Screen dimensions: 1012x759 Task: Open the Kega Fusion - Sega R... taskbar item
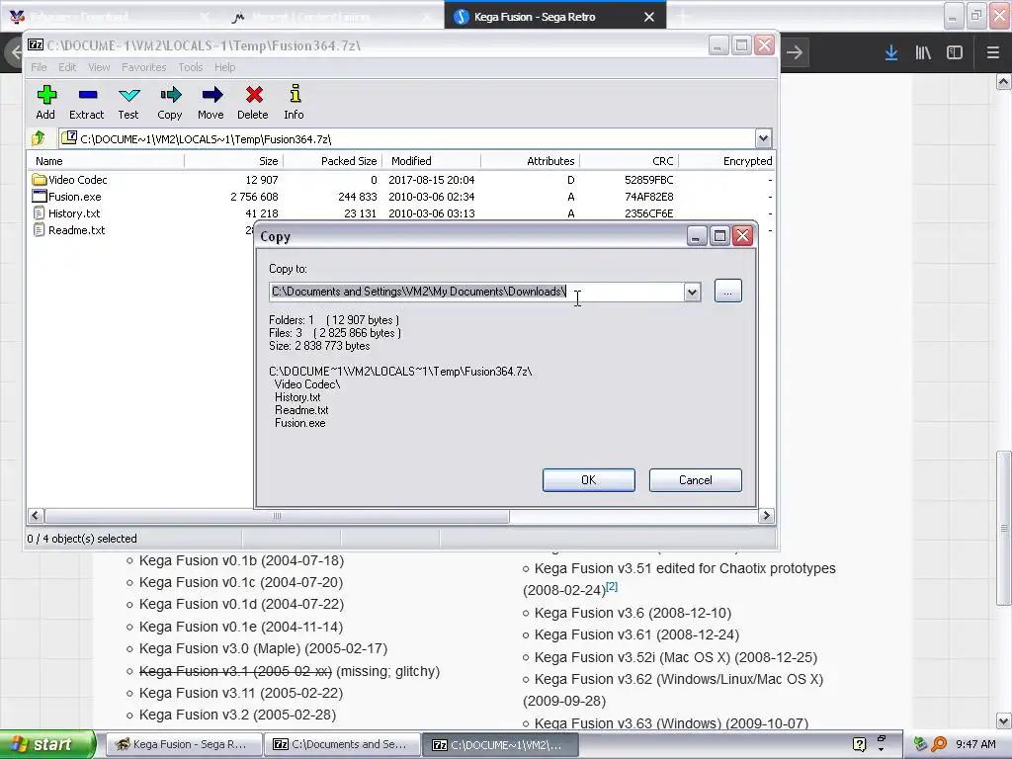click(184, 744)
